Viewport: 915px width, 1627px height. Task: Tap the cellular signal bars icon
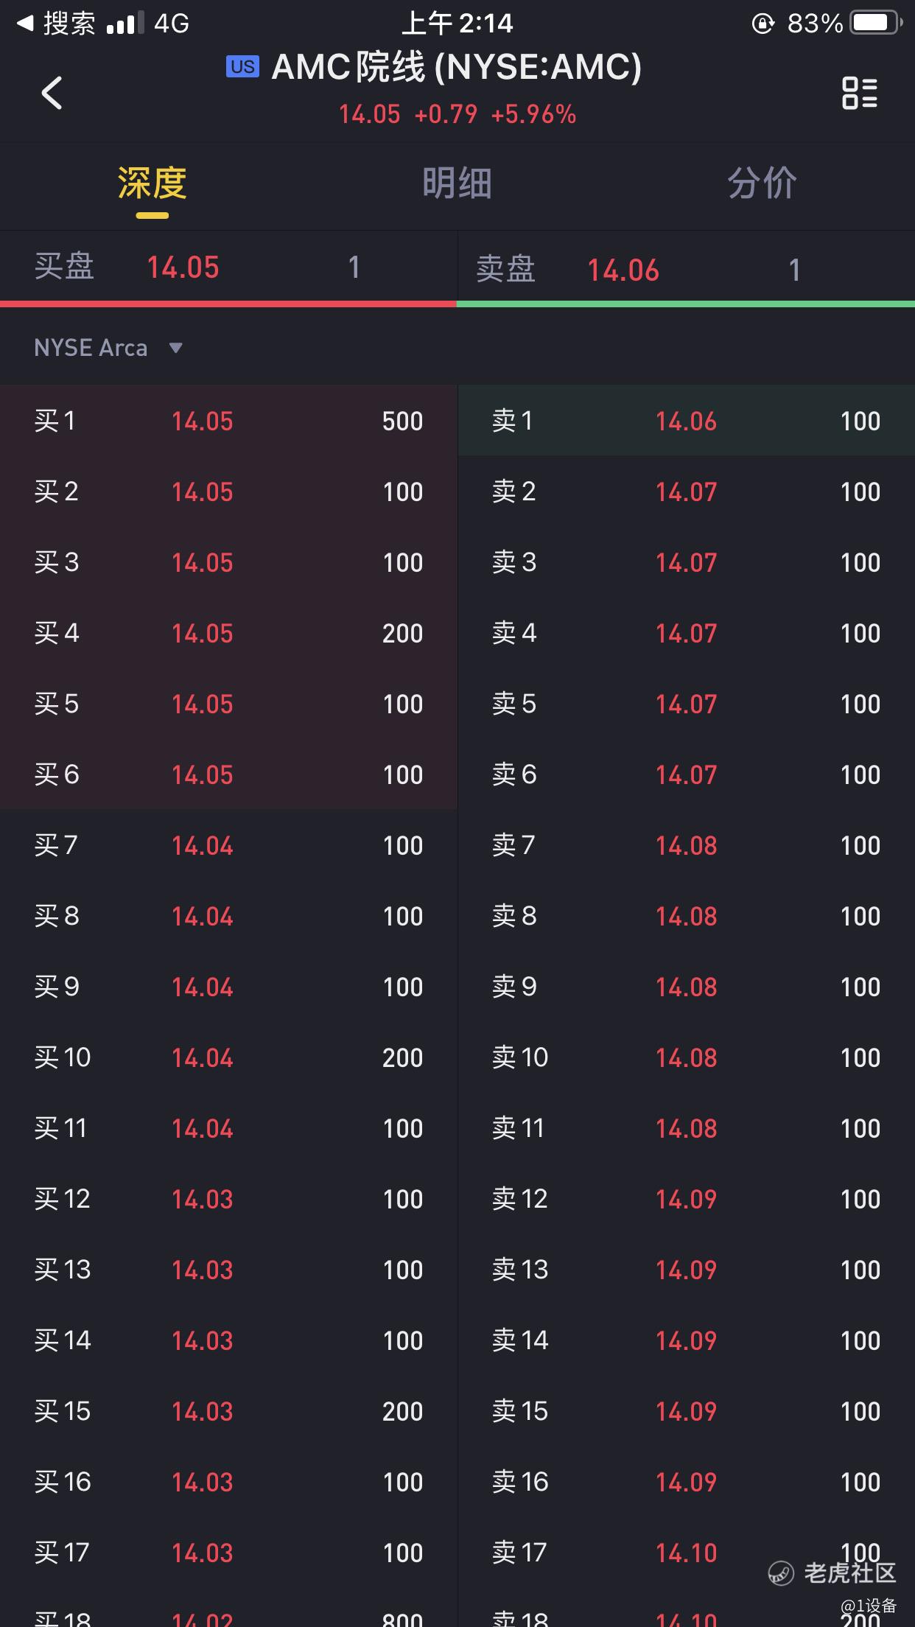[125, 24]
